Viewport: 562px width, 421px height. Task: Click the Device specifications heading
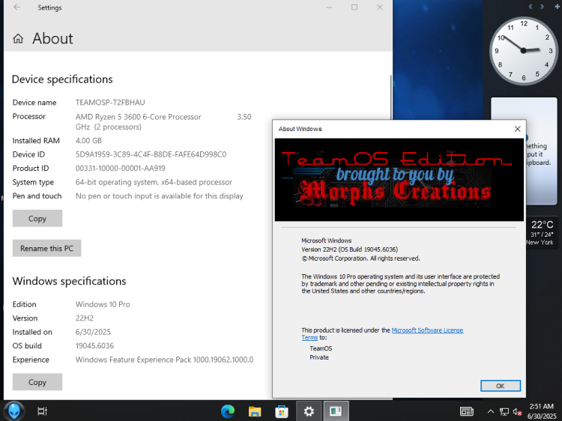click(62, 79)
